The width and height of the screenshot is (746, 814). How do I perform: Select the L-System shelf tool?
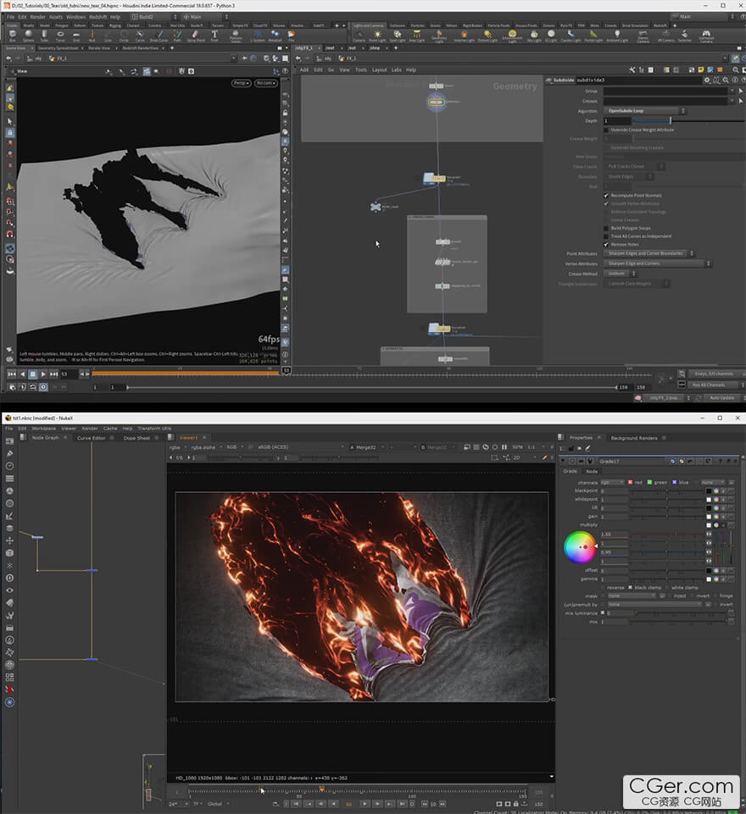point(258,36)
